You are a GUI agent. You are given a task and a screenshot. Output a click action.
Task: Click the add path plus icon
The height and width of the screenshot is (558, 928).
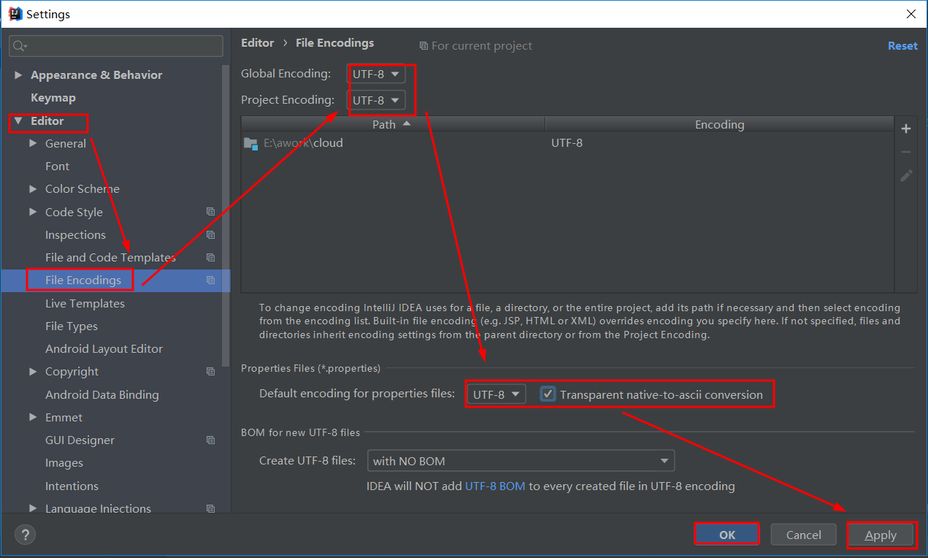906,129
